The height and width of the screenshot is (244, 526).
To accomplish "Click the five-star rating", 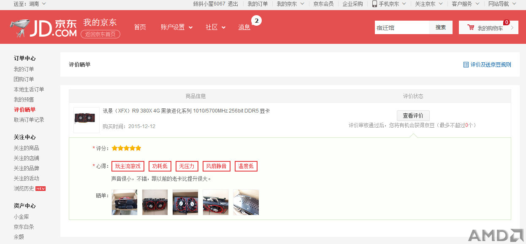I will click(126, 148).
